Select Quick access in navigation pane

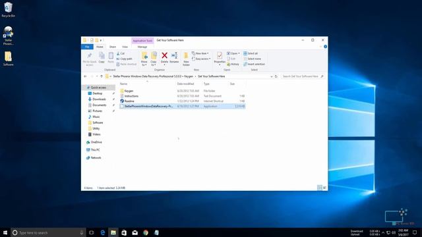[x=98, y=88]
